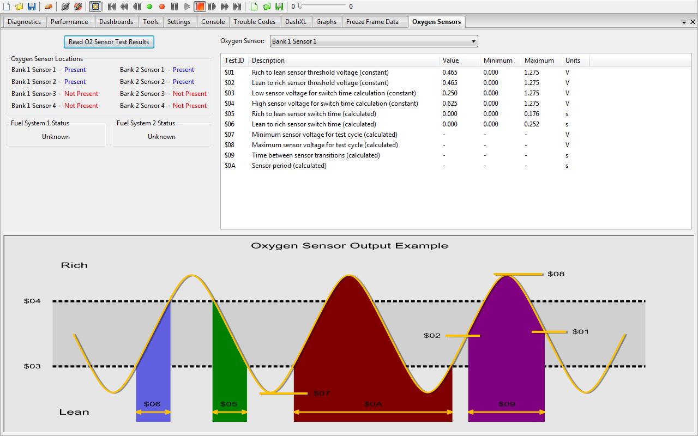Screen dimensions: 698x436
Task: Select the $01 rich to lean threshold row
Action: click(x=456, y=72)
